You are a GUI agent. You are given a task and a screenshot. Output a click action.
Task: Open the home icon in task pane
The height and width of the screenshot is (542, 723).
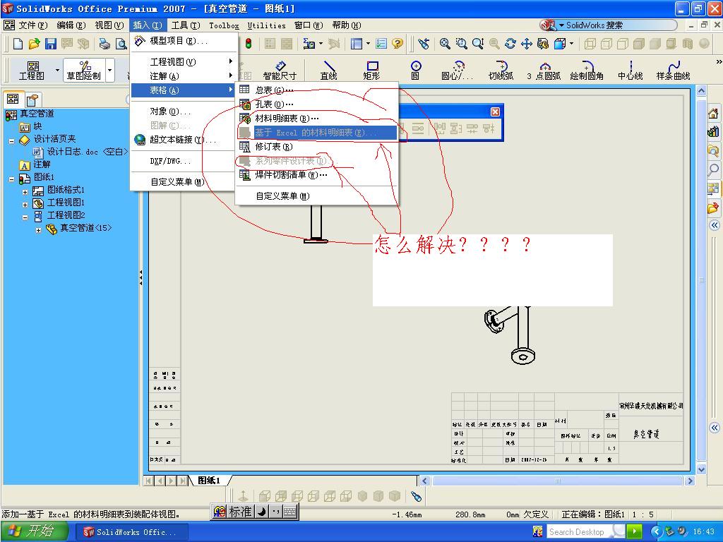(x=713, y=114)
